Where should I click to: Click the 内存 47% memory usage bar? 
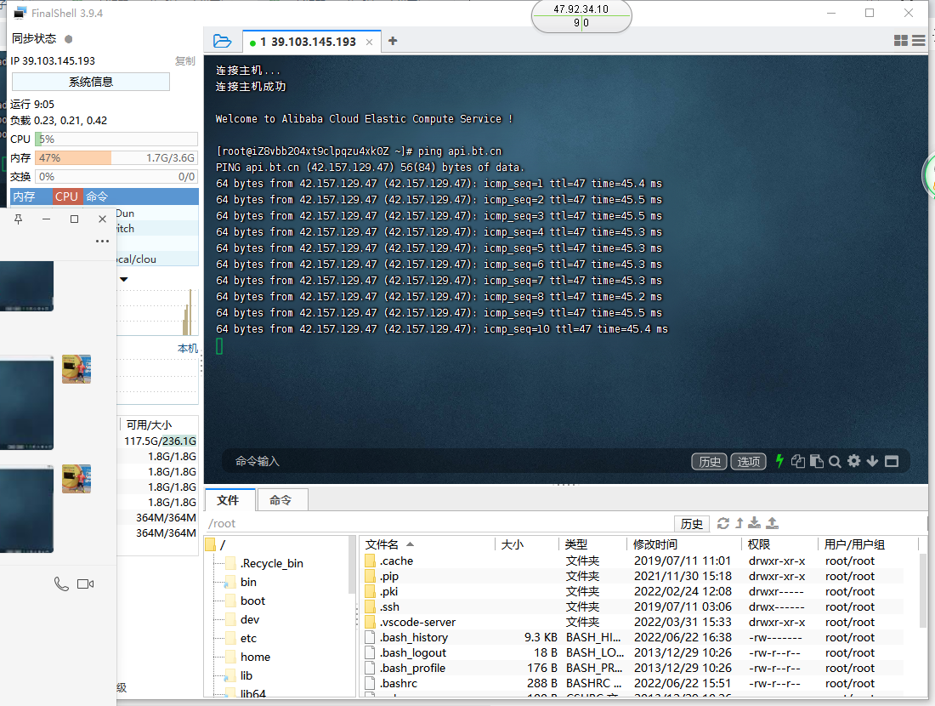coord(116,157)
